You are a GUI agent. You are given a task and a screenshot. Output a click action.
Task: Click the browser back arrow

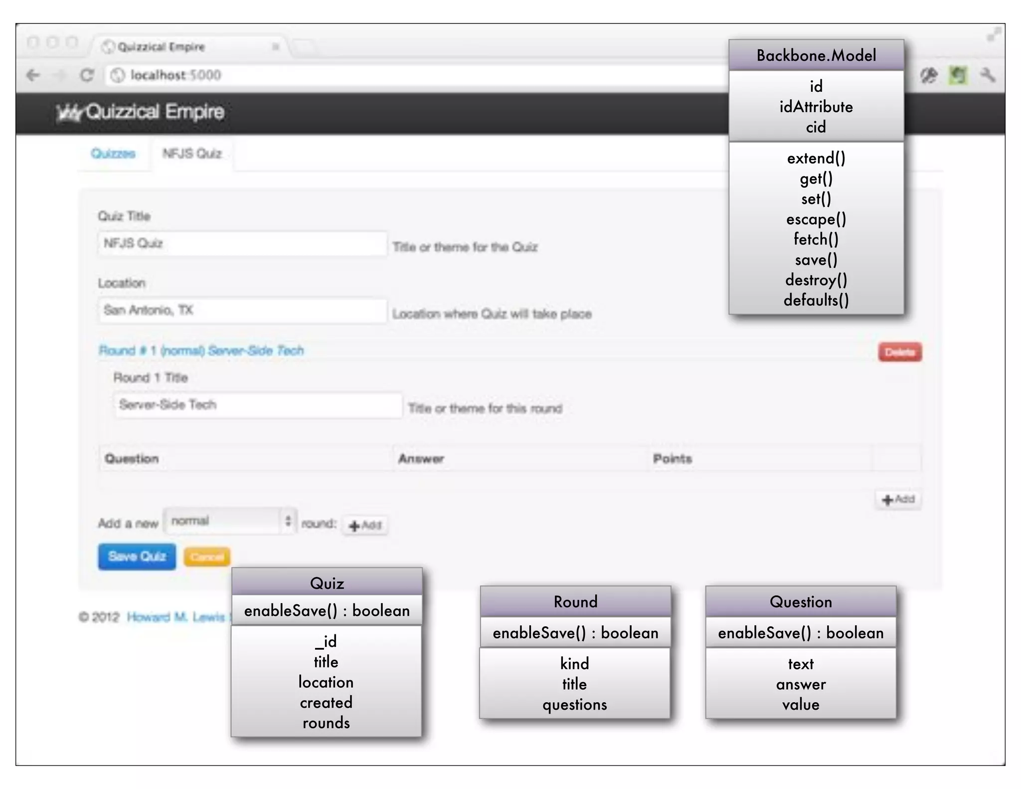(33, 75)
